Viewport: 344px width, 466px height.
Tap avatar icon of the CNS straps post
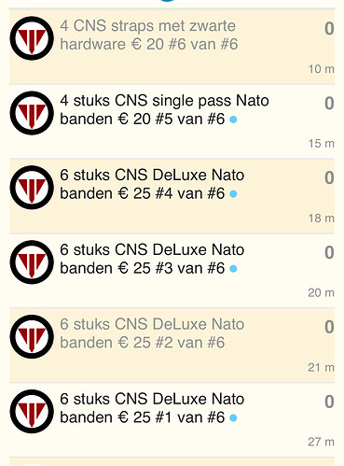tap(32, 38)
